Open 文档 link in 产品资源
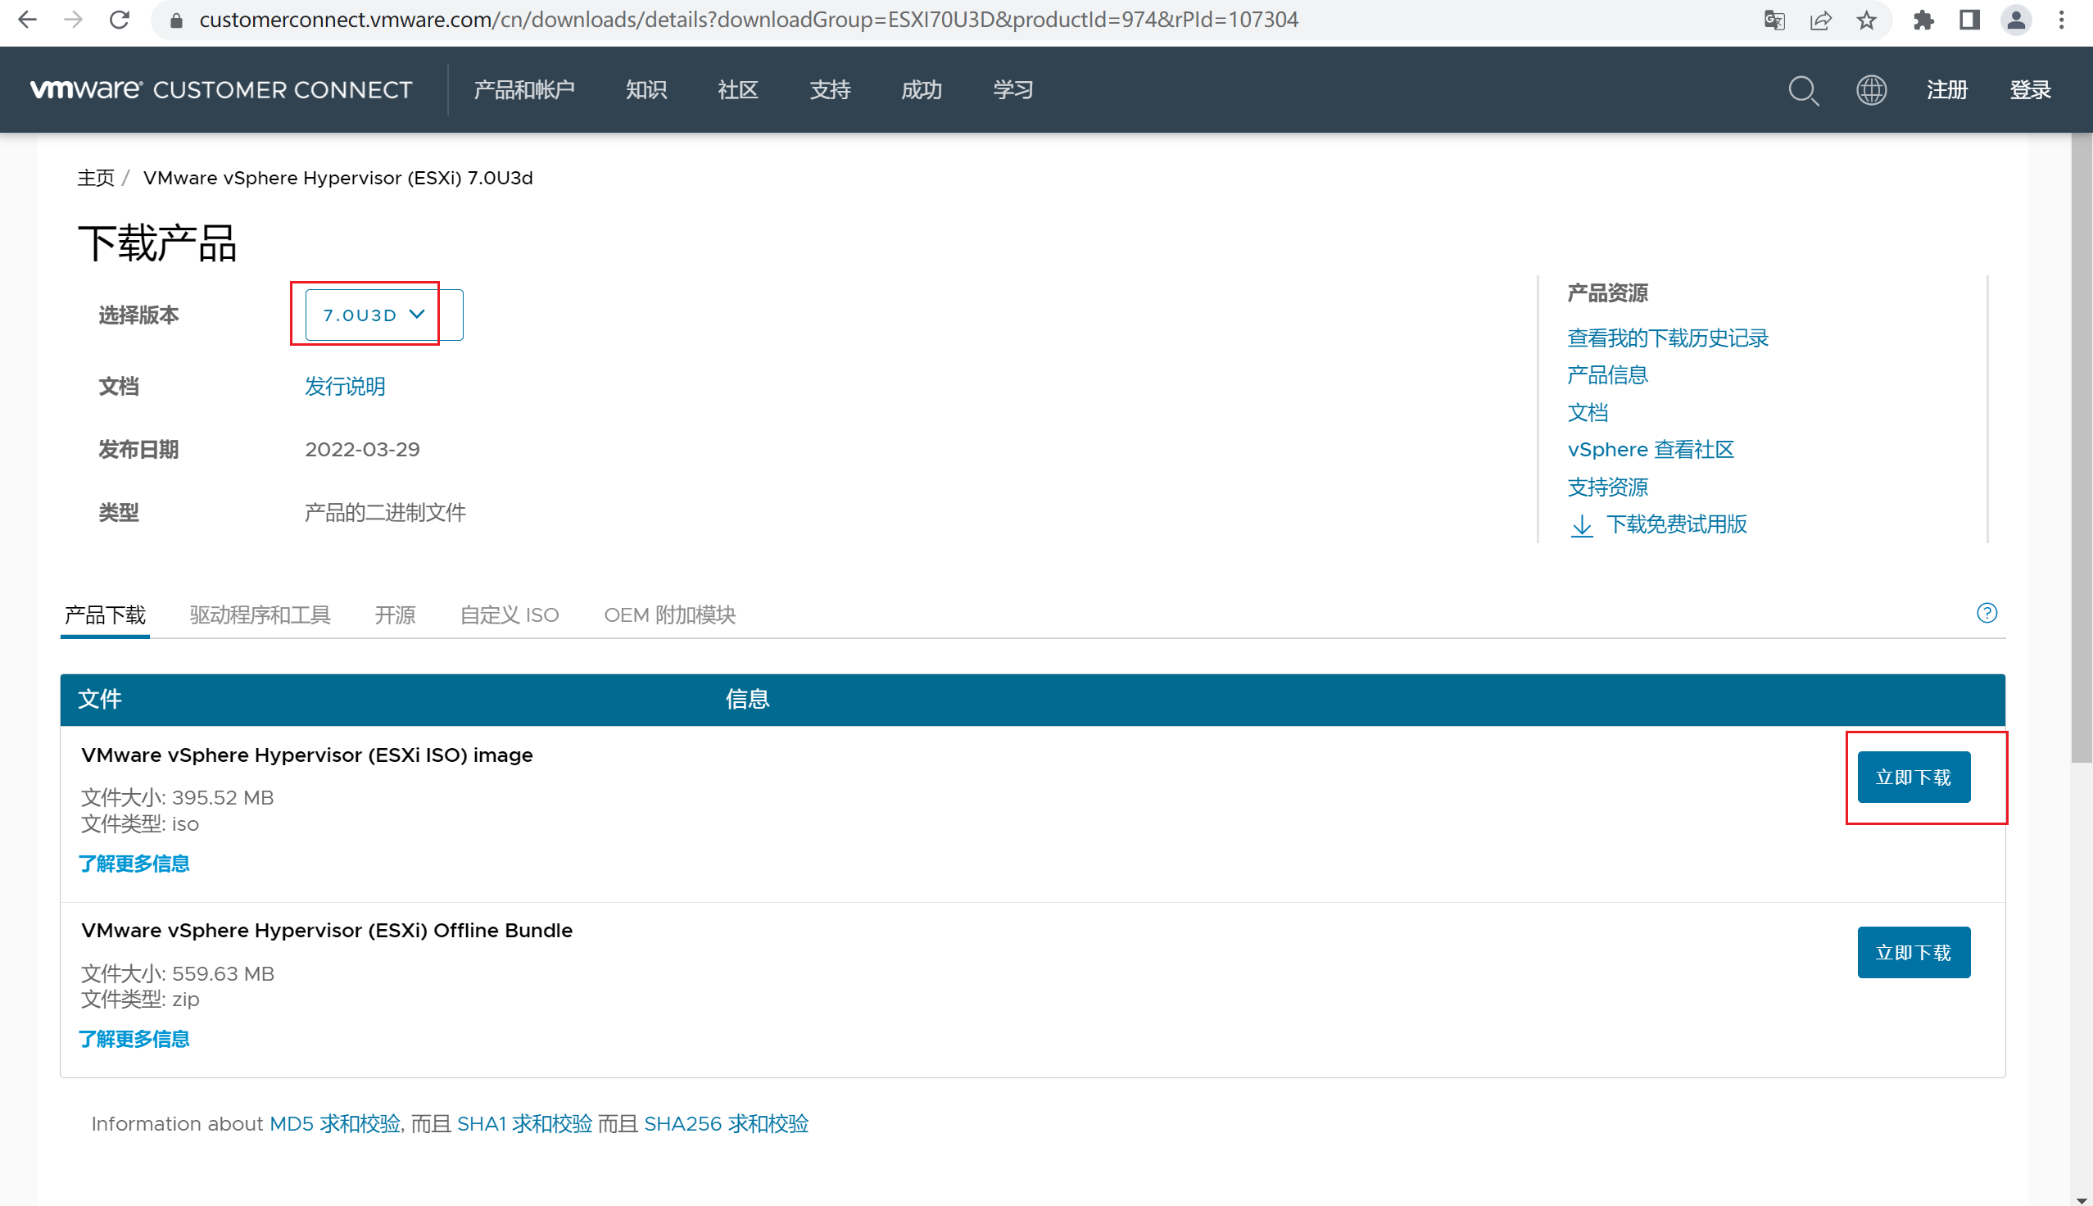 (x=1588, y=412)
